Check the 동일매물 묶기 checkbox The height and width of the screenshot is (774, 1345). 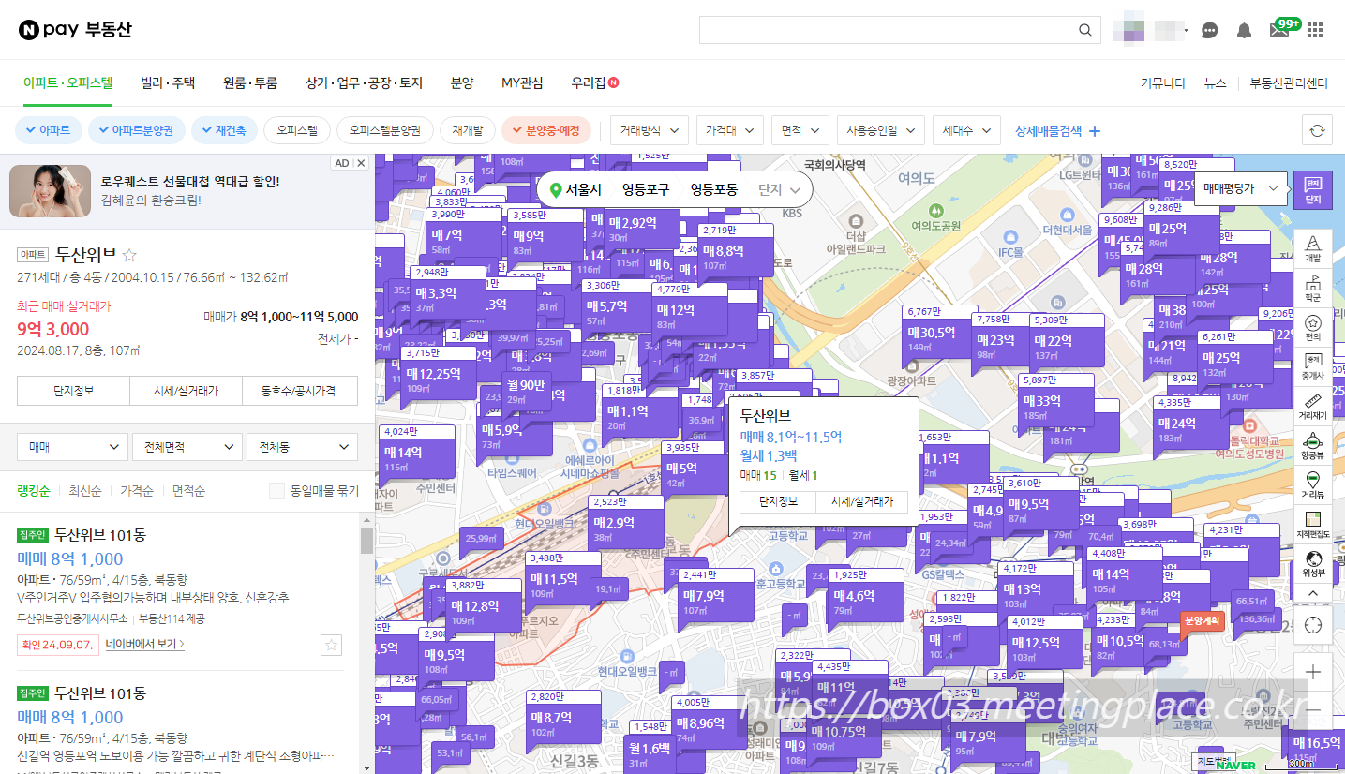point(276,490)
